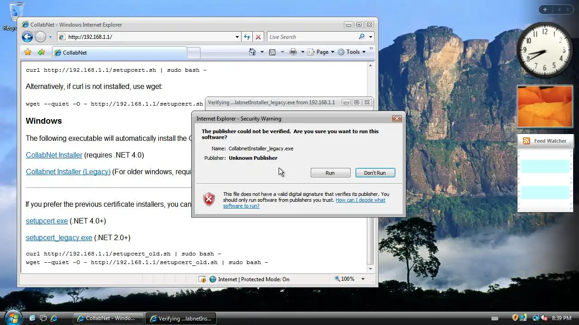Click CollabnetInstaller_legacy.exe file name in dialog
This screenshot has width=579, height=325.
pos(261,149)
